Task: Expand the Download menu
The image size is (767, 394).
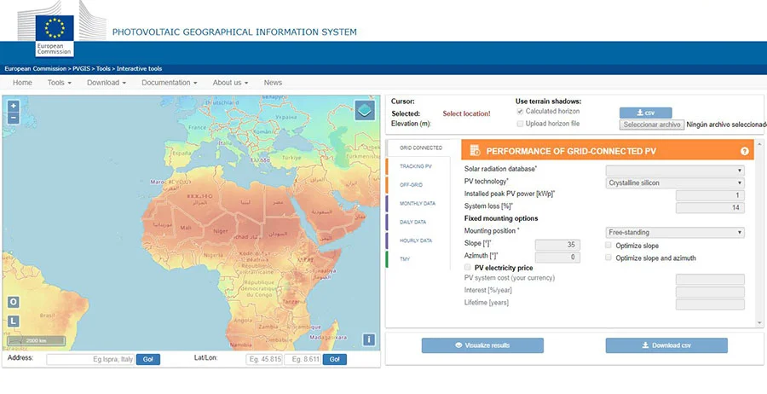Action: click(x=107, y=83)
